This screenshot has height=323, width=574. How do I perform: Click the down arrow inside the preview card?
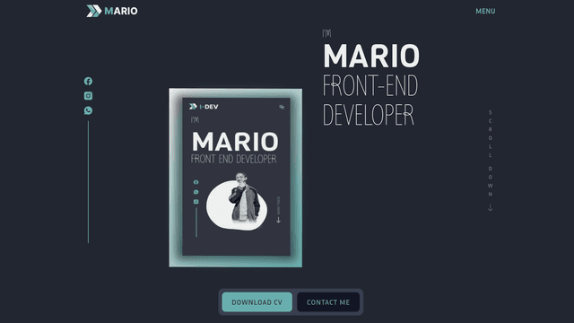[x=278, y=220]
